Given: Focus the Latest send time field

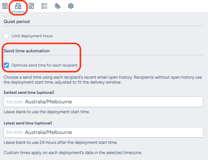Looking at the screenshot, I should pyautogui.click(x=103, y=132).
